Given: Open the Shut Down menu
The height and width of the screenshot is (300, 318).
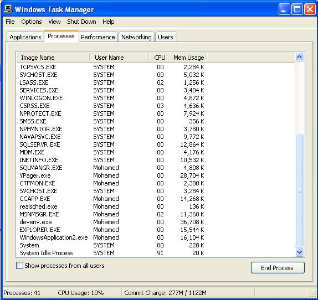Looking at the screenshot, I should coord(81,22).
